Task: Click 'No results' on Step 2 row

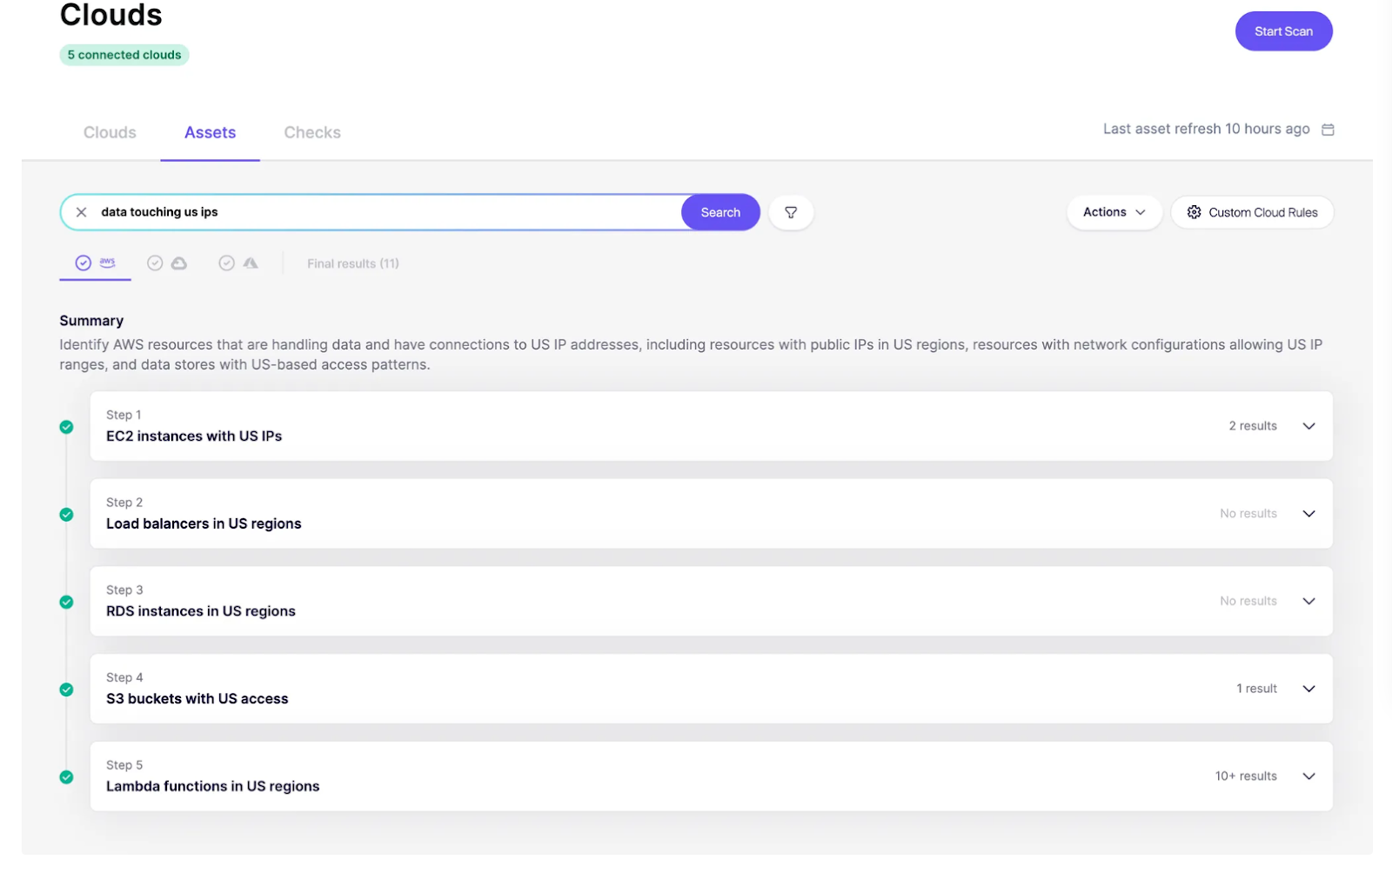Action: (x=1248, y=514)
